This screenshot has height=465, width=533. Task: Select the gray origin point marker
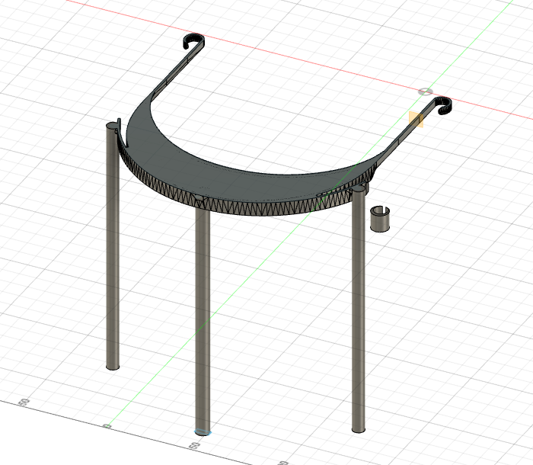coord(426,91)
